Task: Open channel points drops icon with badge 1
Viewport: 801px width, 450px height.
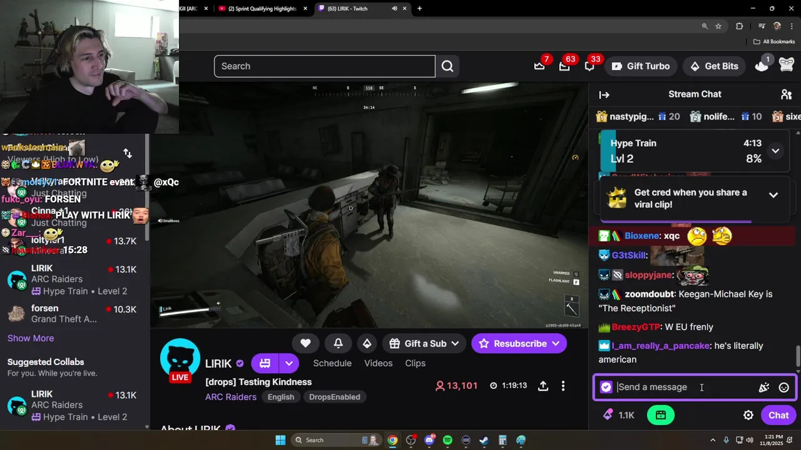Action: pos(762,65)
